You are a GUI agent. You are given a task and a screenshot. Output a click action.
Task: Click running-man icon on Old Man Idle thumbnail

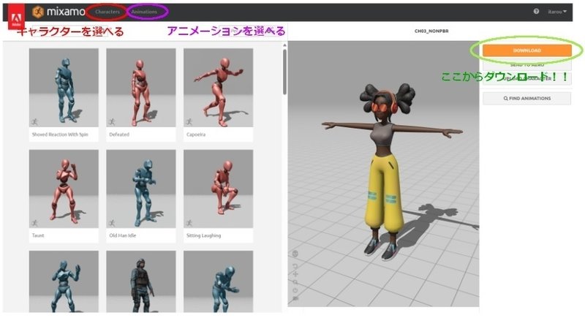click(x=112, y=223)
